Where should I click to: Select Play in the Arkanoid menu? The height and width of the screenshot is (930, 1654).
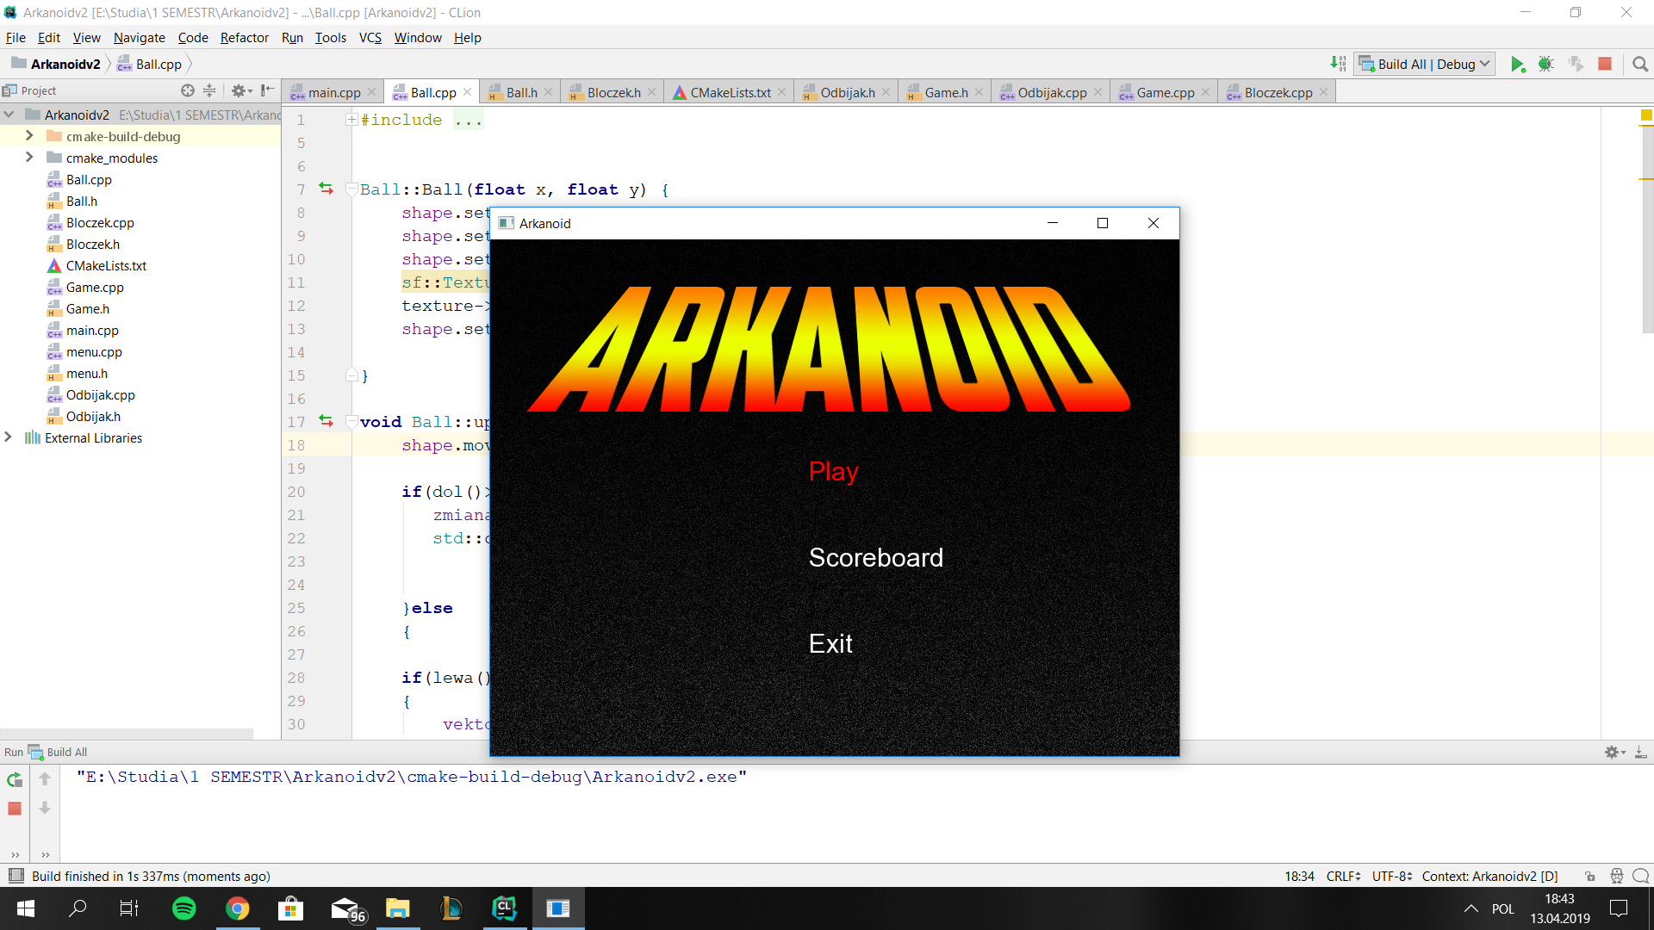pyautogui.click(x=832, y=471)
